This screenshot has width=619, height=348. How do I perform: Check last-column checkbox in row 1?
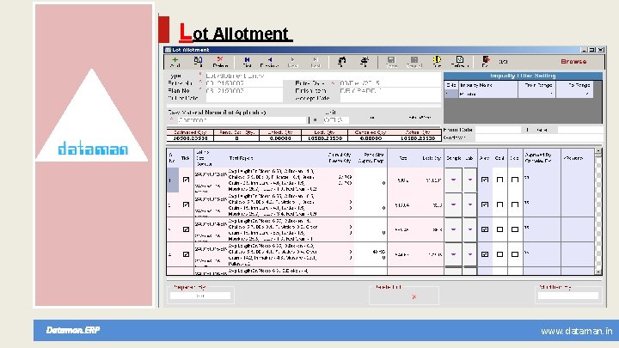tap(515, 180)
